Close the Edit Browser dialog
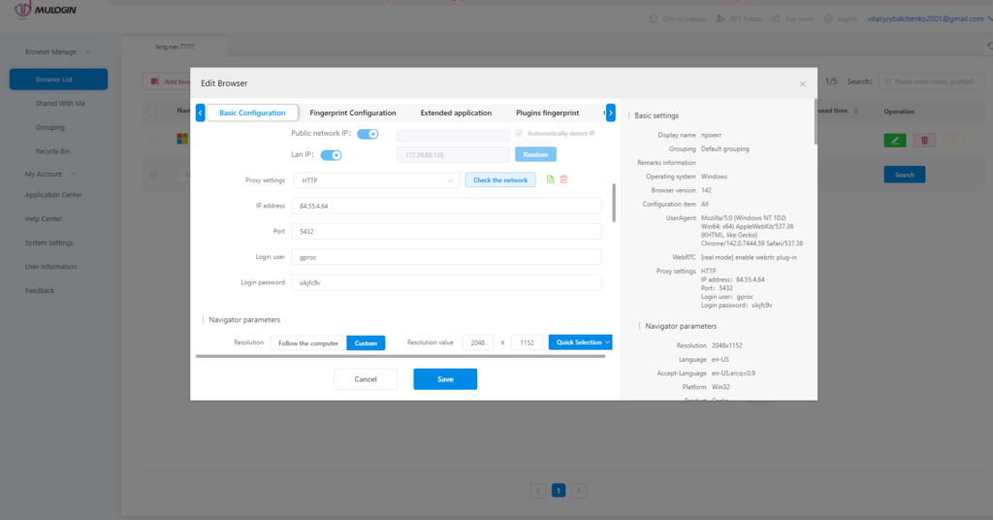 [x=802, y=84]
